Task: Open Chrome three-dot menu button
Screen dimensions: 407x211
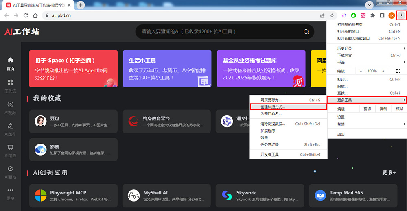Action: coord(401,15)
